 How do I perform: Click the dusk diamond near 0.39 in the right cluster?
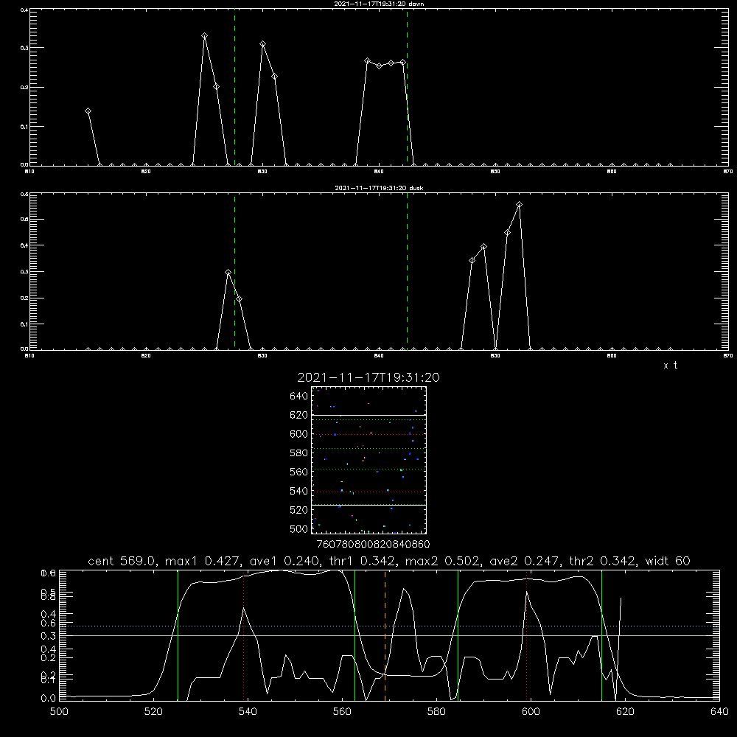coord(483,247)
